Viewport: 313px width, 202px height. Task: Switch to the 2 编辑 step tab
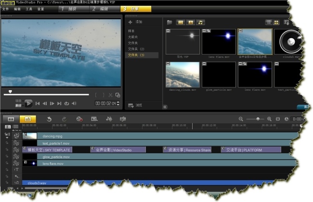[105, 9]
